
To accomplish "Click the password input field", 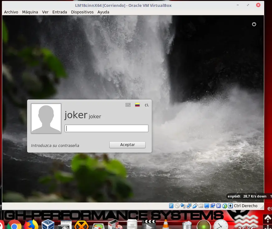I will (x=106, y=128).
